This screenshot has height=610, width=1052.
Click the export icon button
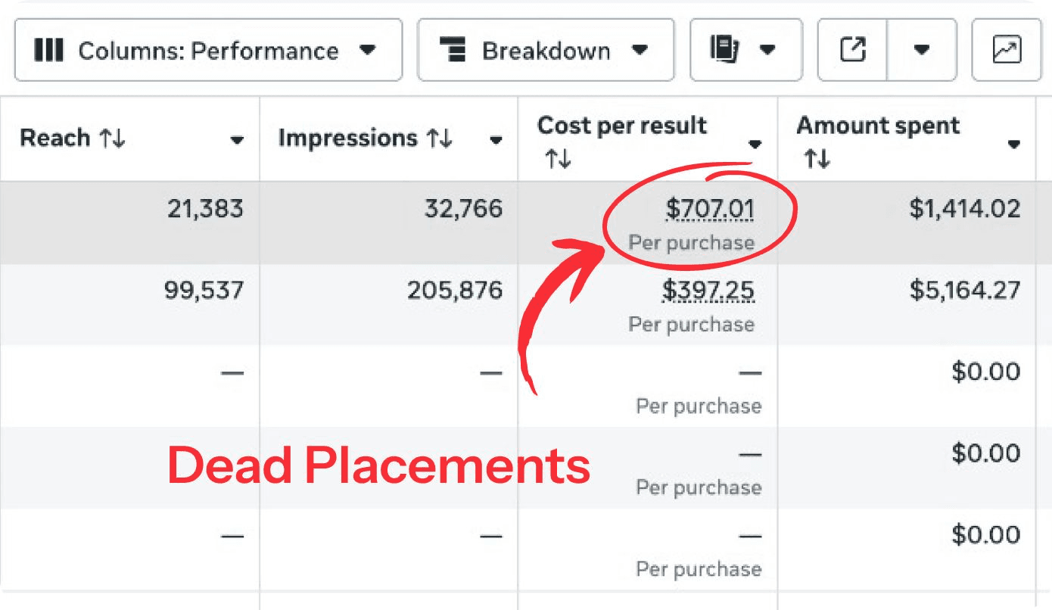click(x=852, y=51)
